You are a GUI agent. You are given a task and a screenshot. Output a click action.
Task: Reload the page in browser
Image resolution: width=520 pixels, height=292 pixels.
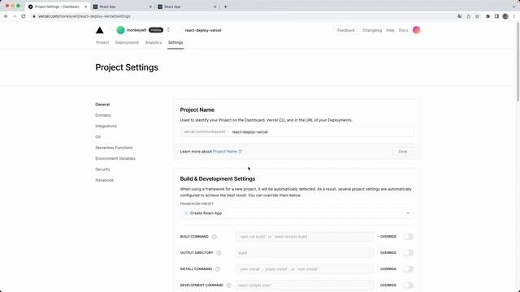(24, 16)
